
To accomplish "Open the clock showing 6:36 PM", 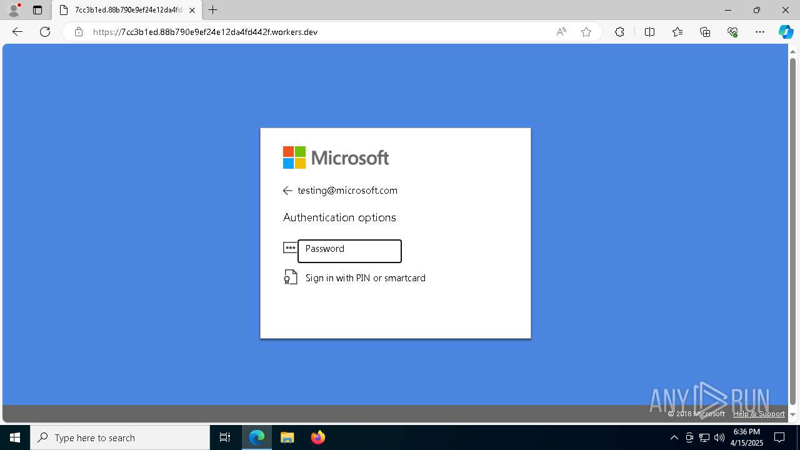I will tap(747, 437).
